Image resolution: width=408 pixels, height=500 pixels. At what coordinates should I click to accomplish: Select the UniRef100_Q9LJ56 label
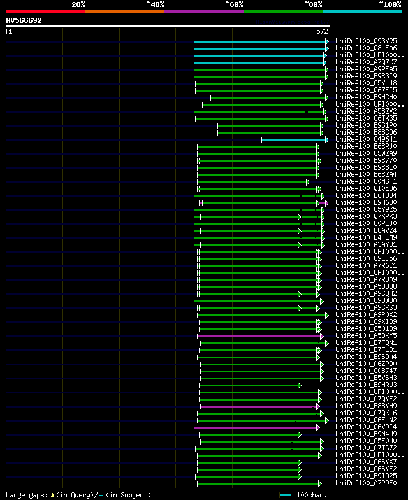(x=366, y=259)
